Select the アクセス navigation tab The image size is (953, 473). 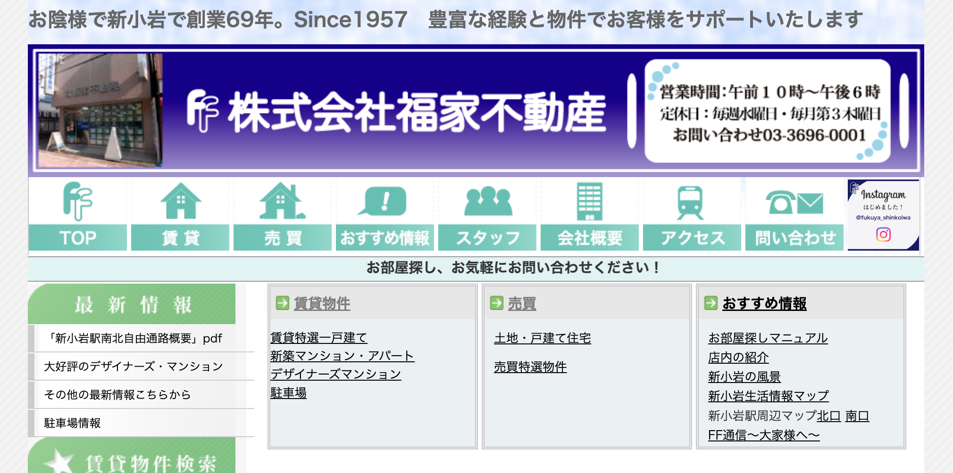692,237
